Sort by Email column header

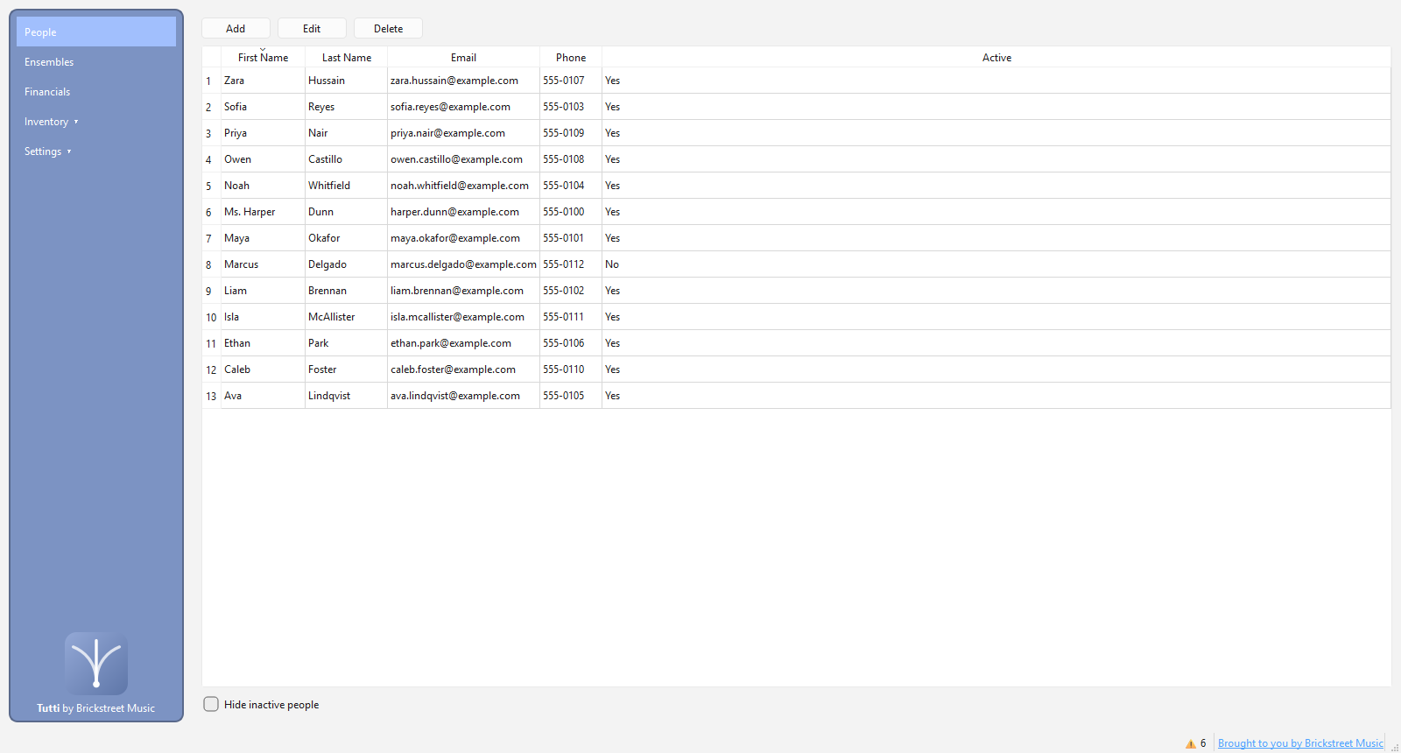click(463, 58)
